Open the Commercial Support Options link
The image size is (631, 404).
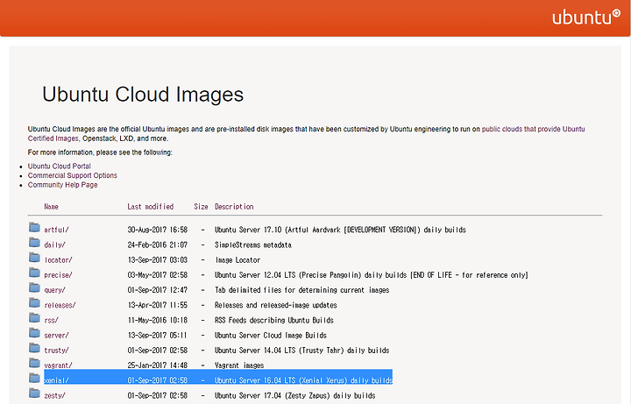point(73,175)
